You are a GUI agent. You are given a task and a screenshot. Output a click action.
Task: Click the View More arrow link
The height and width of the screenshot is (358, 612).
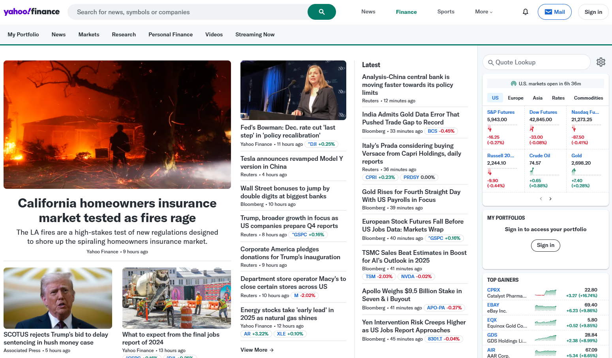(257, 350)
